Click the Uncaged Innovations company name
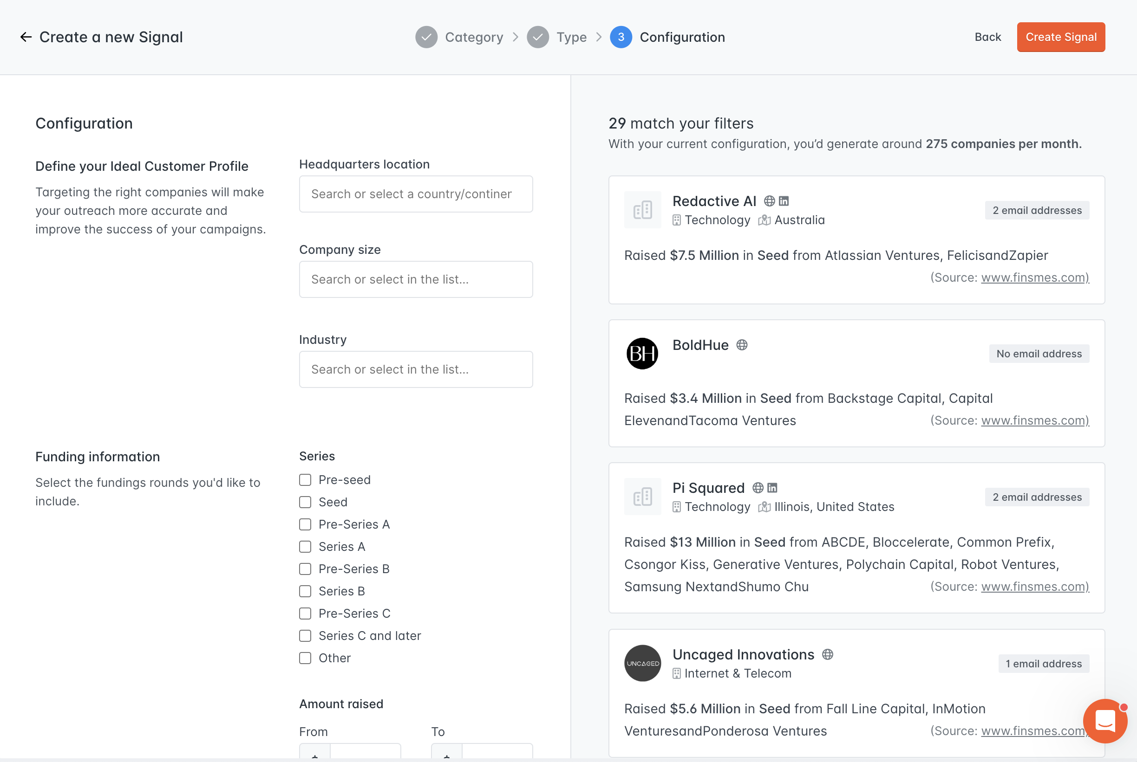Screen dimensions: 1137x762 tap(743, 654)
